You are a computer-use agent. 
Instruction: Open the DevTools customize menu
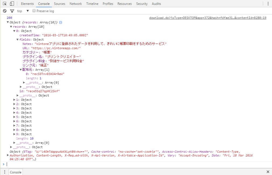[268, 3]
